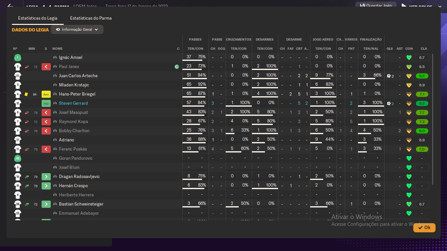Select Estatísticas do Legia tab
The height and width of the screenshot is (251, 447).
tap(38, 18)
